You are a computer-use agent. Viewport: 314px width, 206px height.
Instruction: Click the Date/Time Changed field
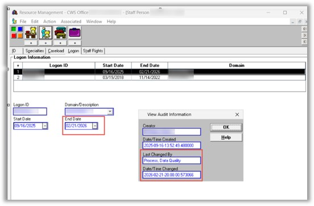coord(172,175)
